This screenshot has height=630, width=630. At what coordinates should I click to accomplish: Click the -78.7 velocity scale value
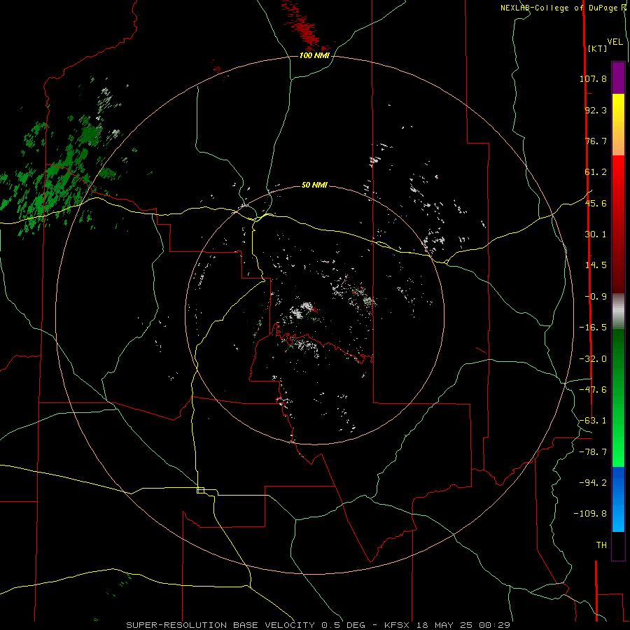[x=593, y=452]
